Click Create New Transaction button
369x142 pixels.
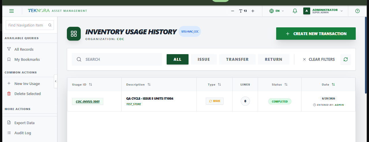point(316,34)
